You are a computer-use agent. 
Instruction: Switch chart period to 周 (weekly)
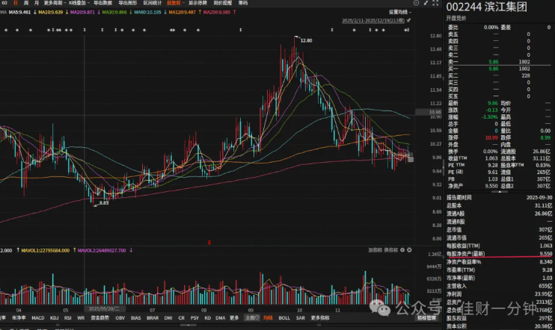click(x=26, y=3)
